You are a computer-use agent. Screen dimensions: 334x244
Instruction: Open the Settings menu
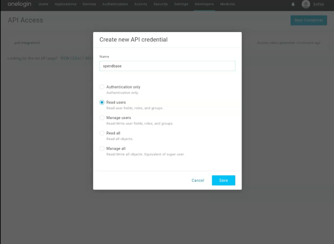point(181,4)
